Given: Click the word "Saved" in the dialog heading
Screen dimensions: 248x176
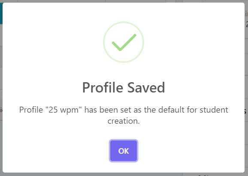Looking at the screenshot, I should [x=146, y=88].
